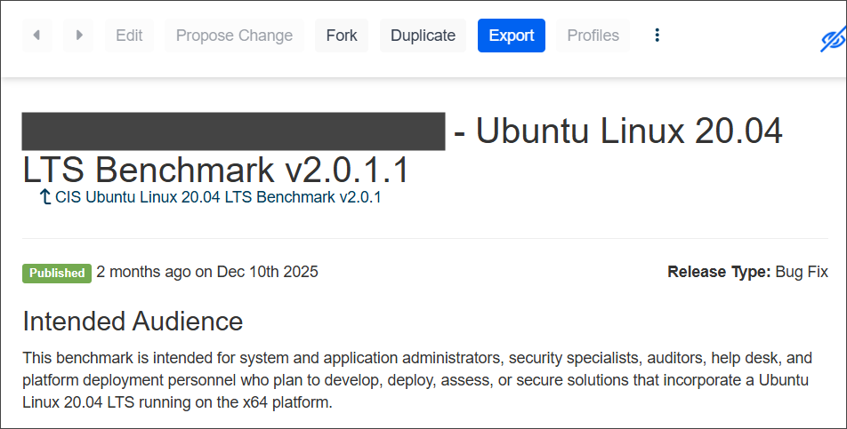
Task: Duplicate the benchmark
Action: click(x=423, y=36)
